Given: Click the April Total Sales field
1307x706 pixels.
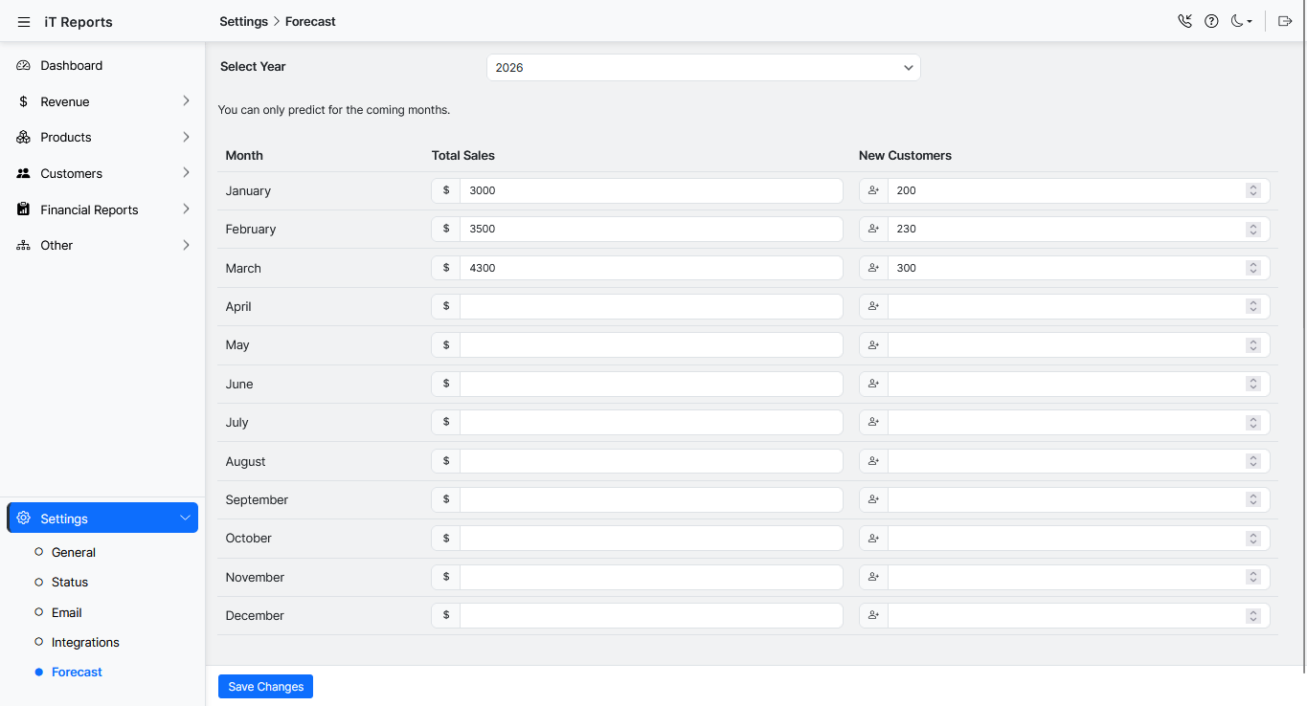Looking at the screenshot, I should click(650, 307).
